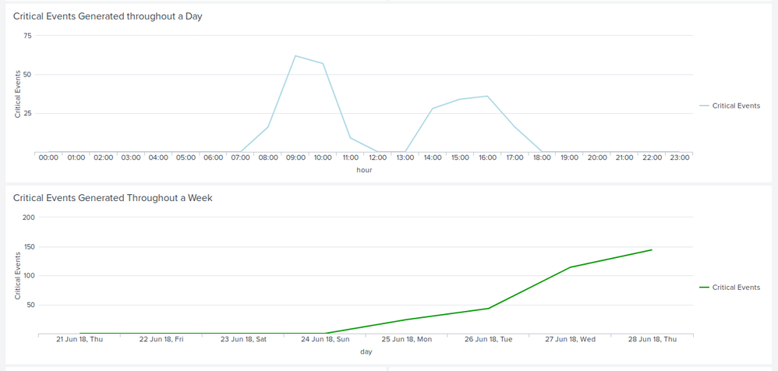Click the '25 Jun 18, Mon' day label
778x371 pixels.
click(x=406, y=340)
